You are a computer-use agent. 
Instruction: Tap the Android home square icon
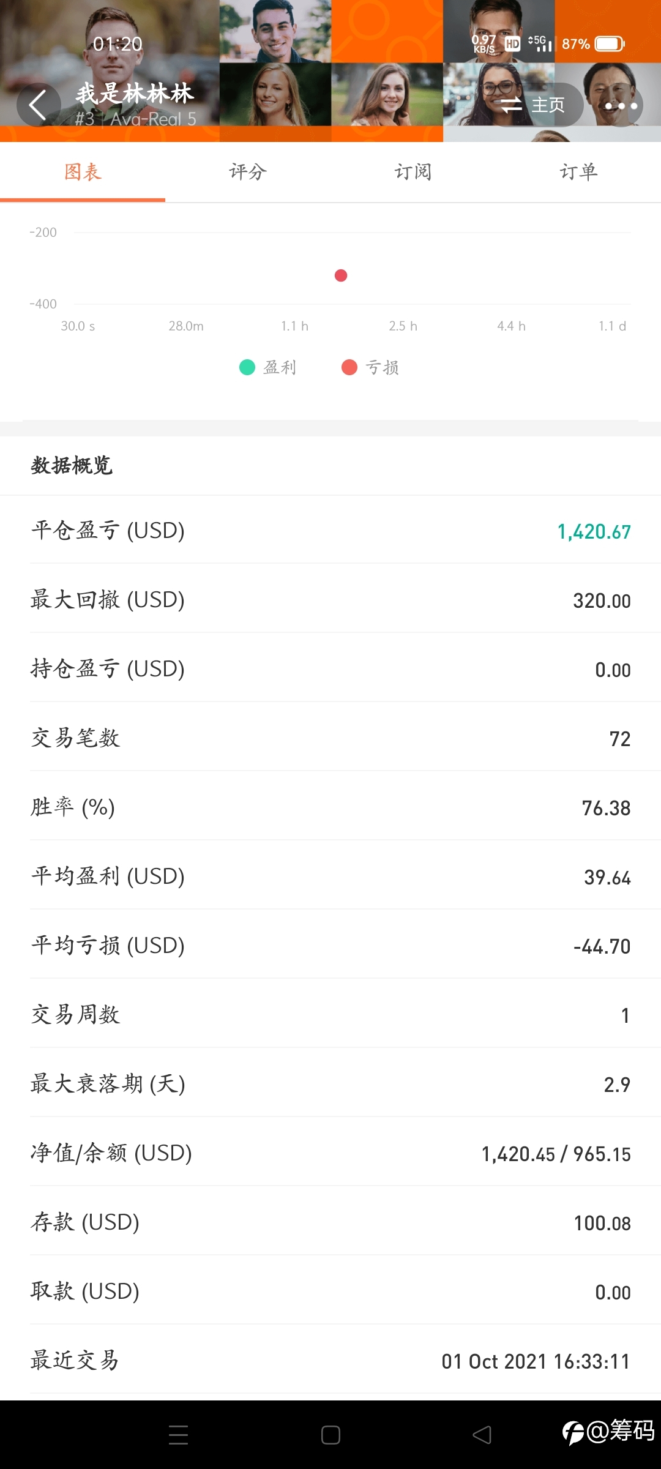(330, 1435)
